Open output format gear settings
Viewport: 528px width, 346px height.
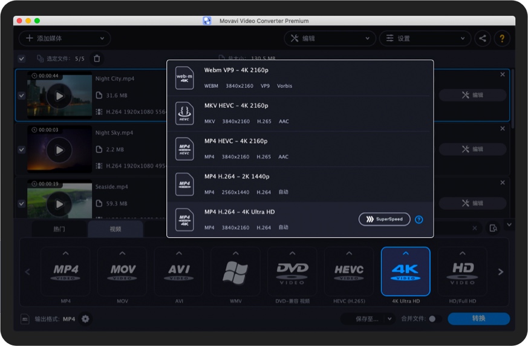pyautogui.click(x=85, y=319)
